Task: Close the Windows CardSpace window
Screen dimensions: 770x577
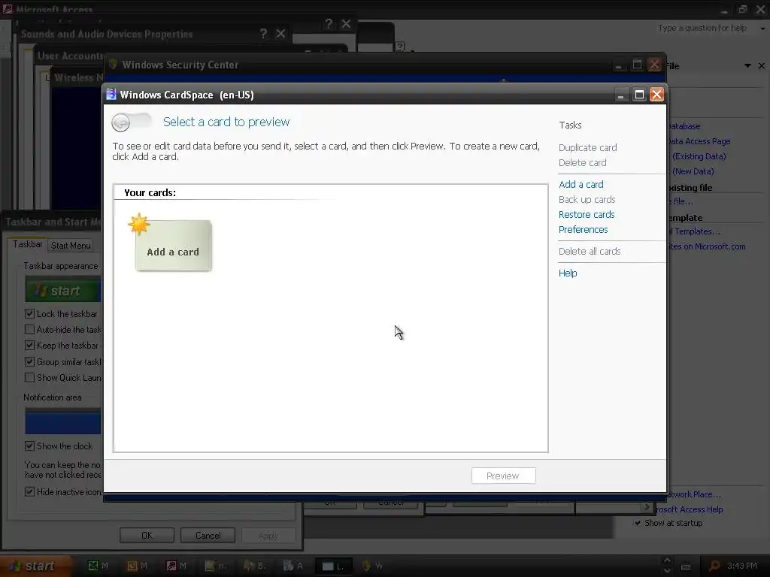Action: coord(656,95)
